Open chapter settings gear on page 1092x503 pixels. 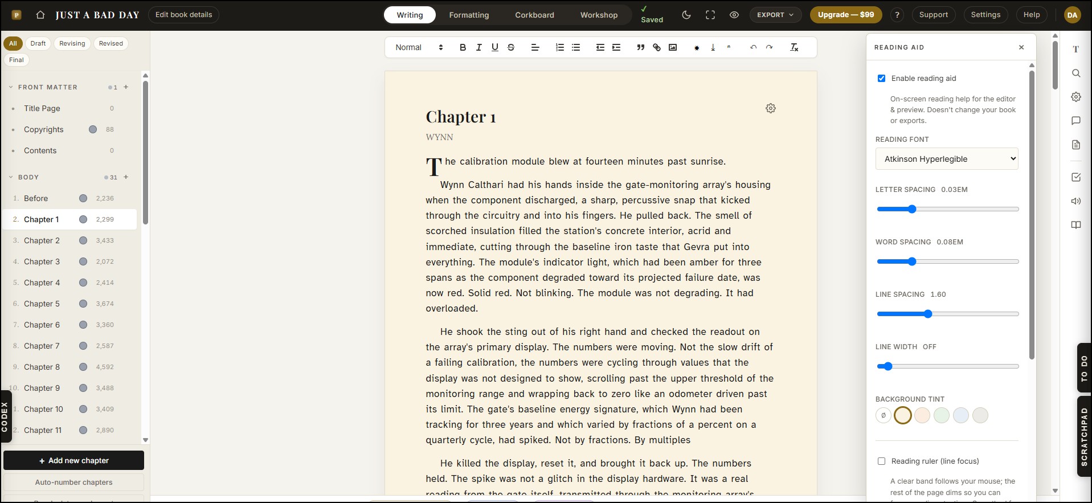(771, 108)
